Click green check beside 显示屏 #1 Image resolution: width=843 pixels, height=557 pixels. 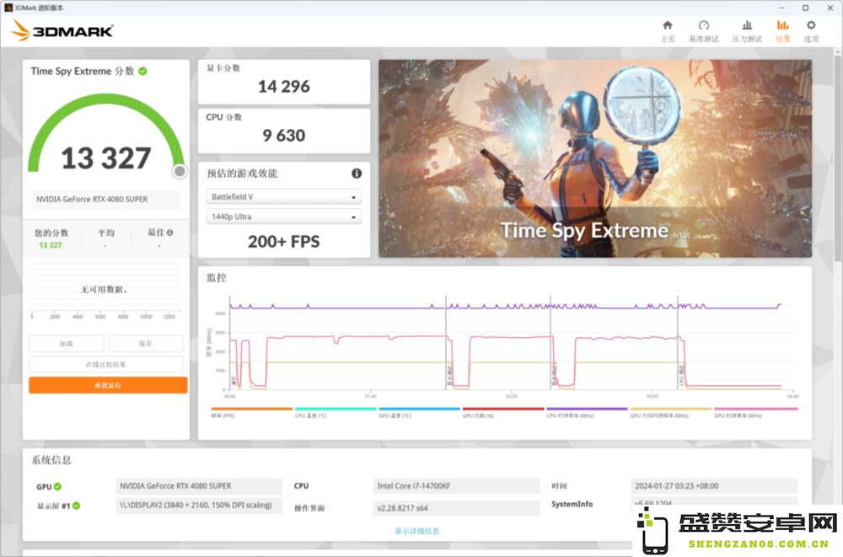tap(77, 506)
